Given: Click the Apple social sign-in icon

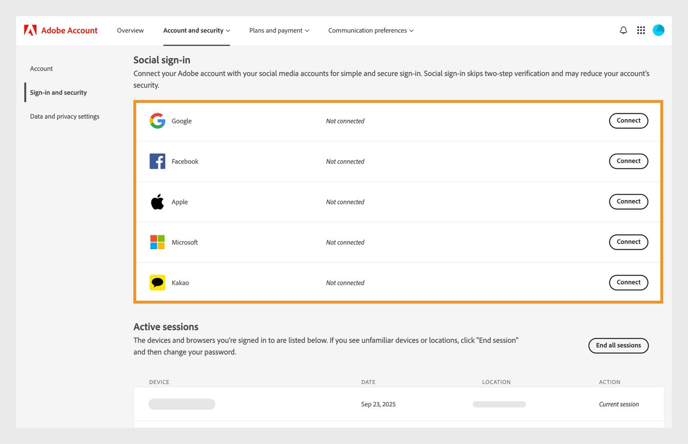Looking at the screenshot, I should click(x=157, y=201).
